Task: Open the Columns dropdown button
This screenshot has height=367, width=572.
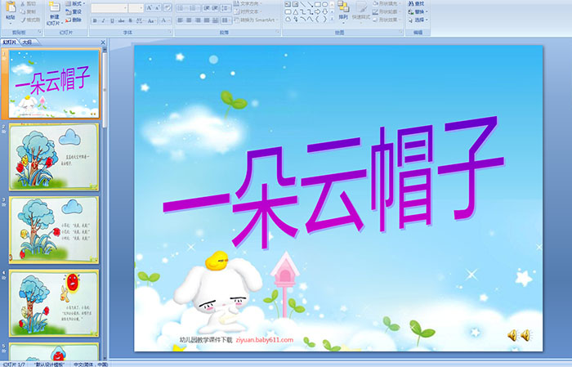Action: click(226, 20)
